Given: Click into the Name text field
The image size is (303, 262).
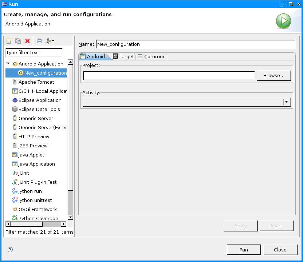Looking at the screenshot, I should [x=195, y=44].
